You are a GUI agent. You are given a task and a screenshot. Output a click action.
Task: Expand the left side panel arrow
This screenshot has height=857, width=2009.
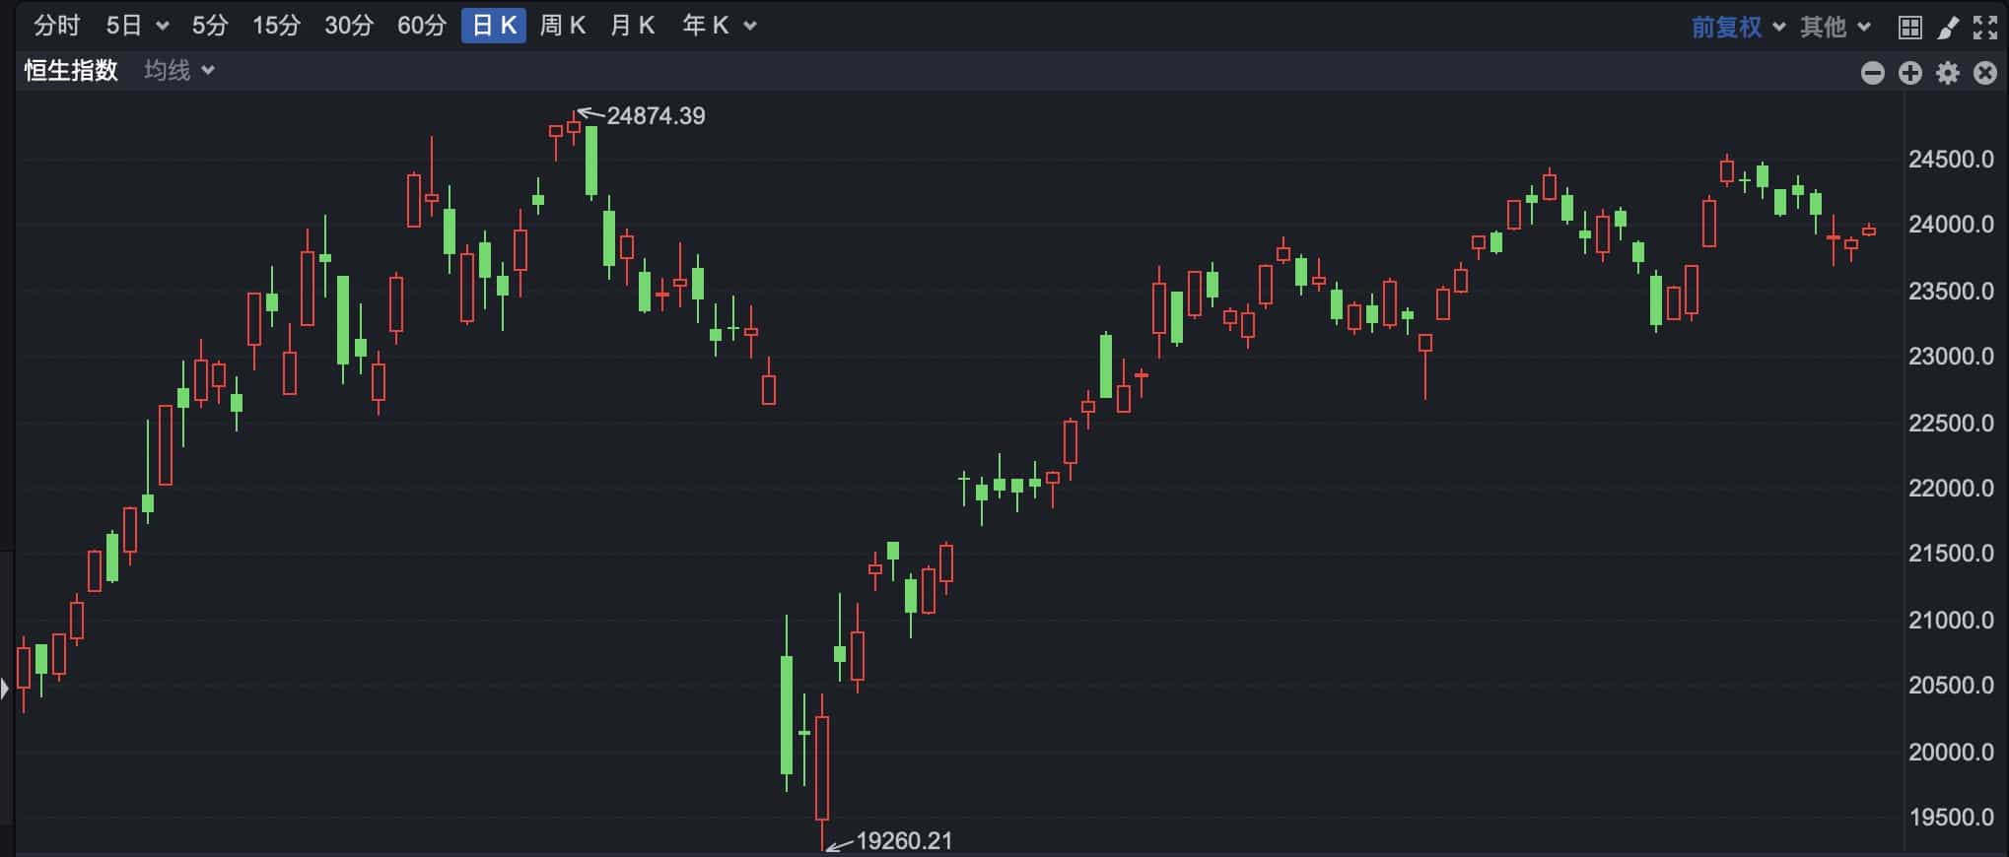[5, 688]
